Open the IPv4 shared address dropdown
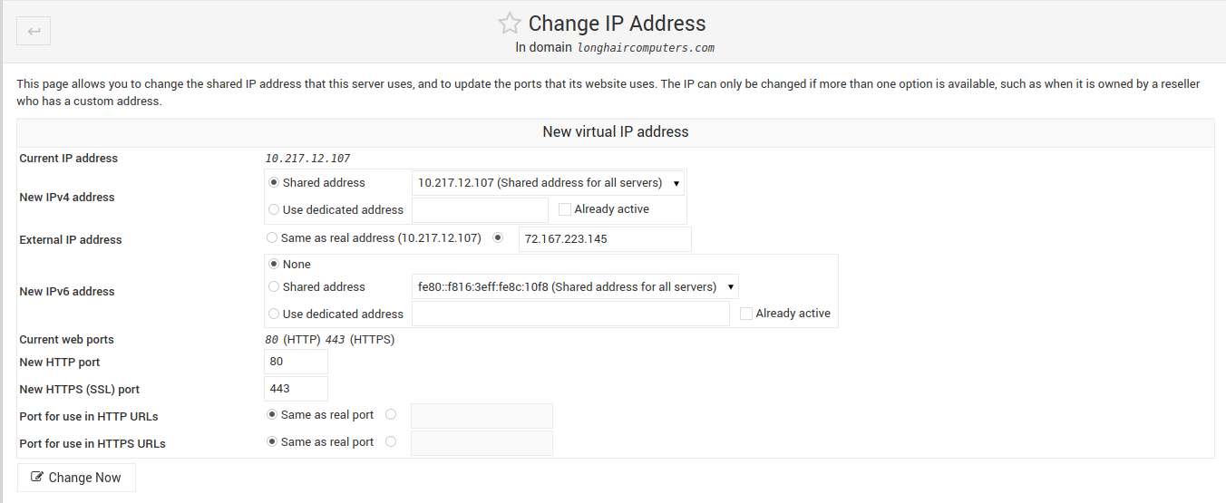The width and height of the screenshot is (1226, 503). point(548,183)
